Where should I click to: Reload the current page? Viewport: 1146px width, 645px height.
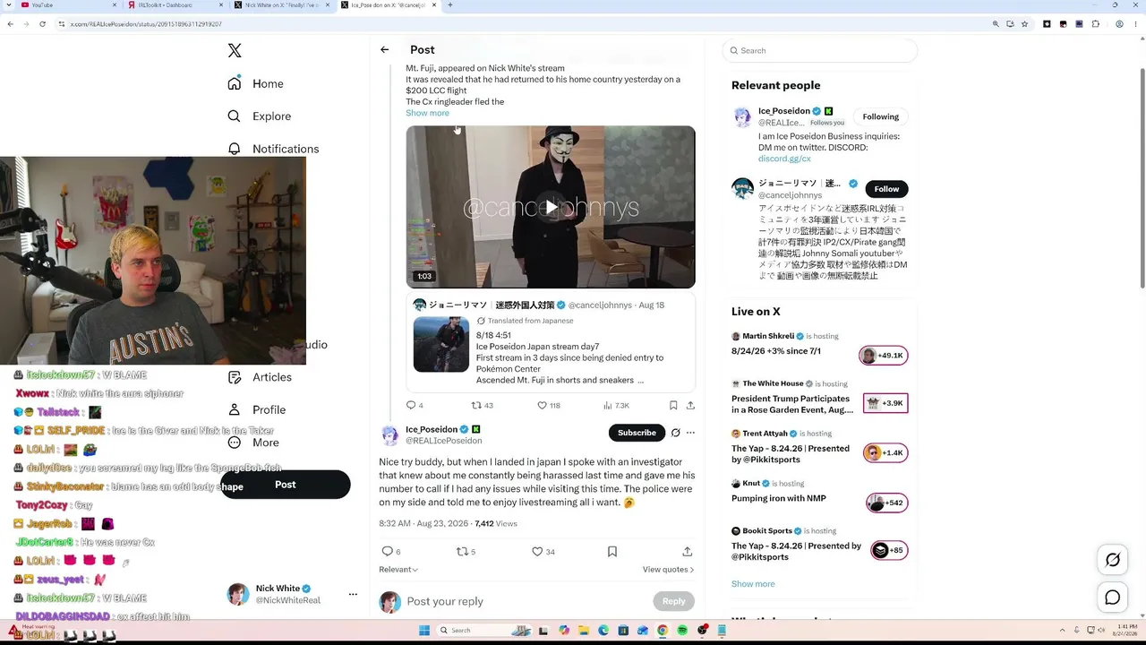pyautogui.click(x=42, y=24)
